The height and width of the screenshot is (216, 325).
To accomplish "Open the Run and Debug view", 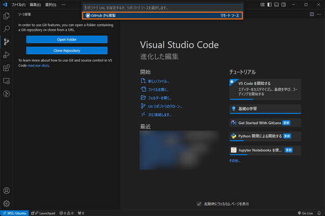I will click(x=7, y=55).
